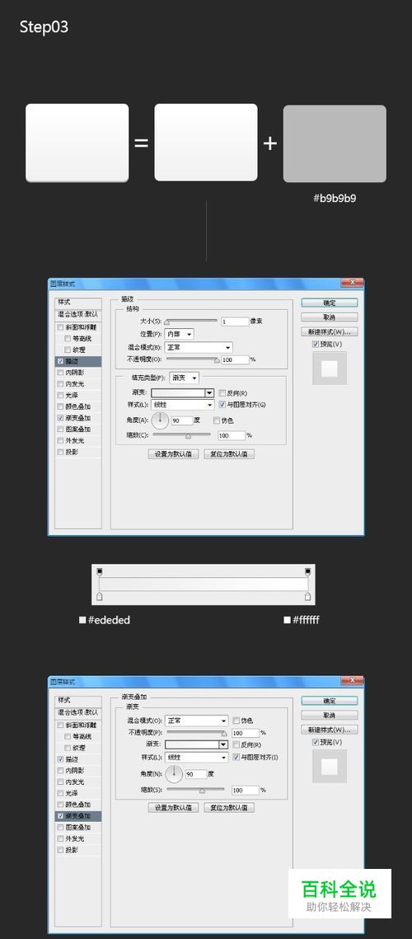
Task: Enable 投影 checkbox in lower dialog
Action: tap(60, 850)
